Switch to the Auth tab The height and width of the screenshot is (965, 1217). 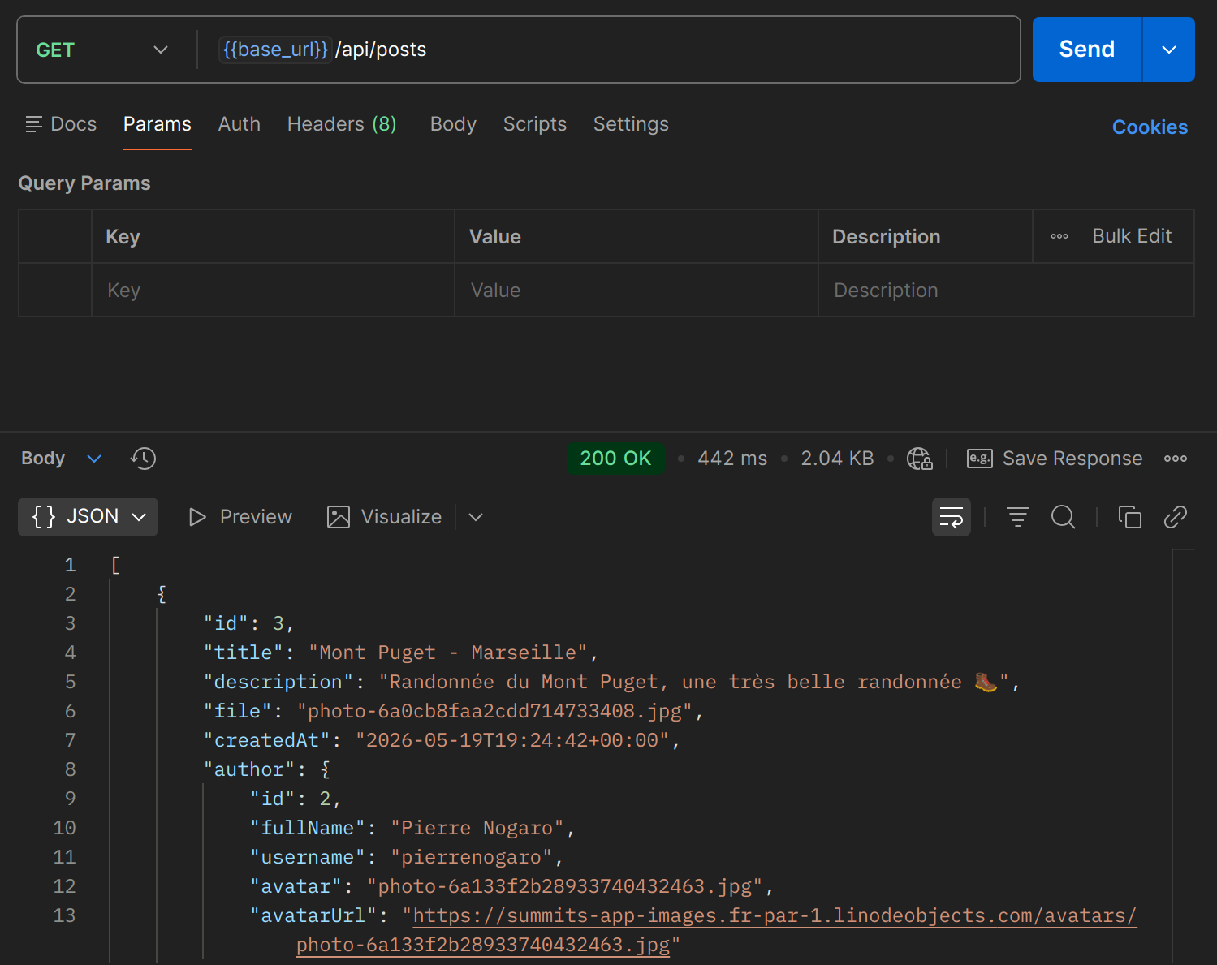point(240,124)
